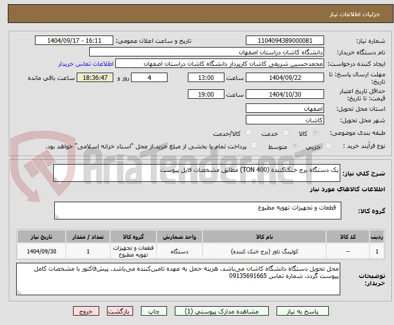
Task: Select the کالا radio button
Action: tap(315, 133)
